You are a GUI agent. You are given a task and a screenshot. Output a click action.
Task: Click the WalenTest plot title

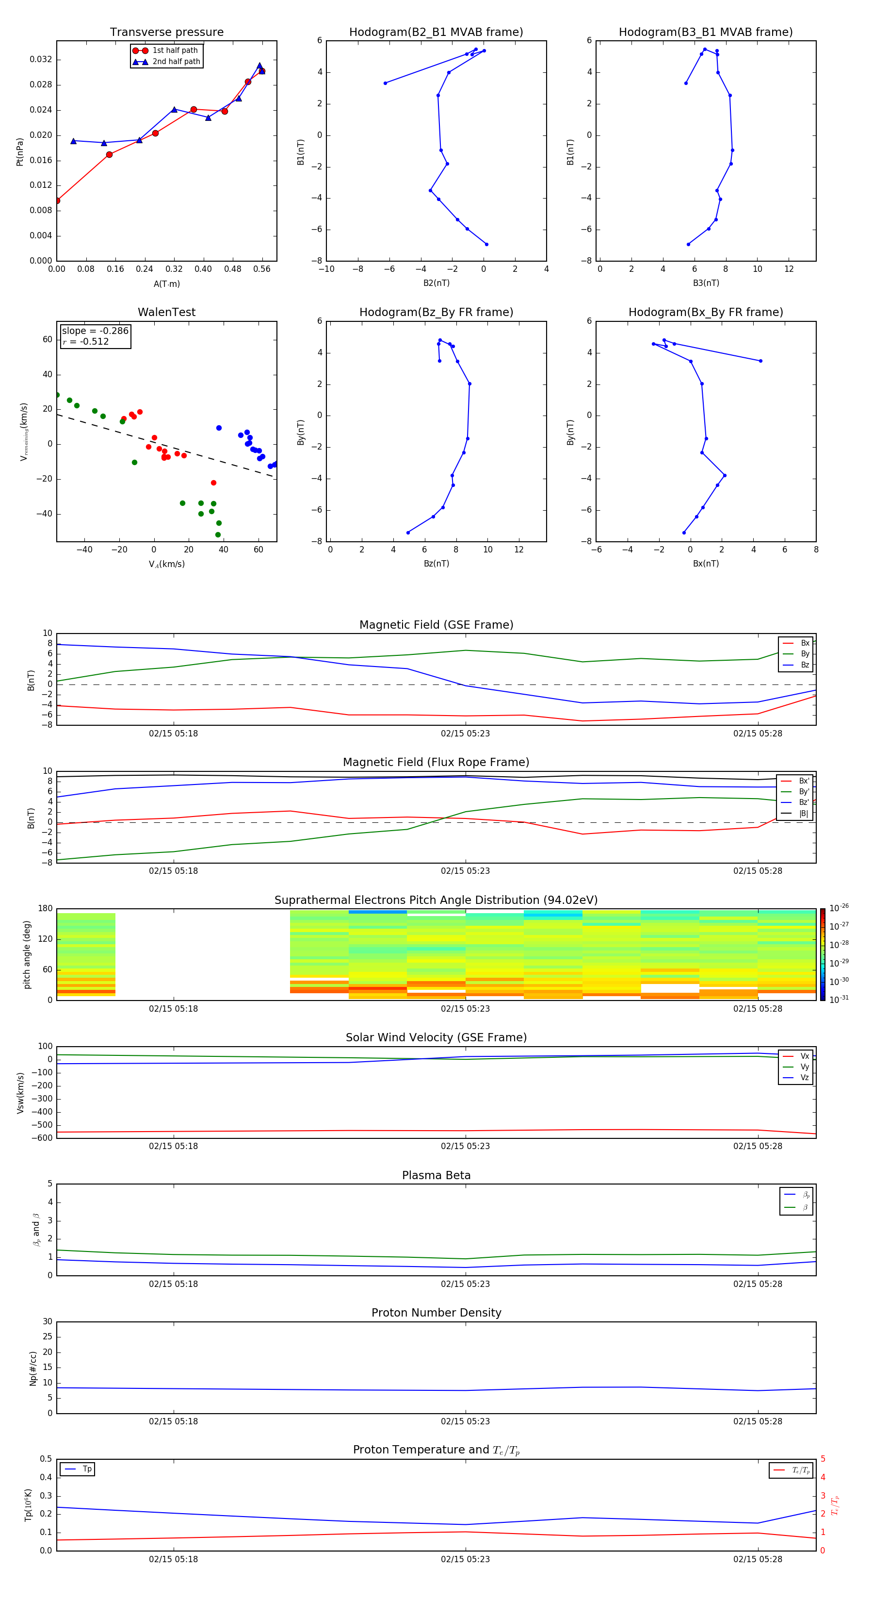[166, 312]
